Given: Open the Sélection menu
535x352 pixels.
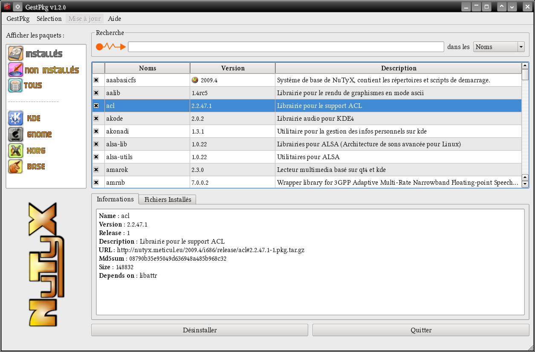Looking at the screenshot, I should pyautogui.click(x=49, y=18).
